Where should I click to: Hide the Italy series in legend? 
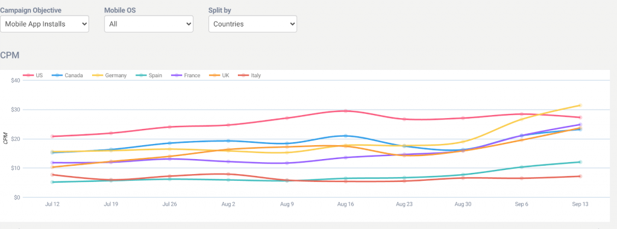point(249,75)
